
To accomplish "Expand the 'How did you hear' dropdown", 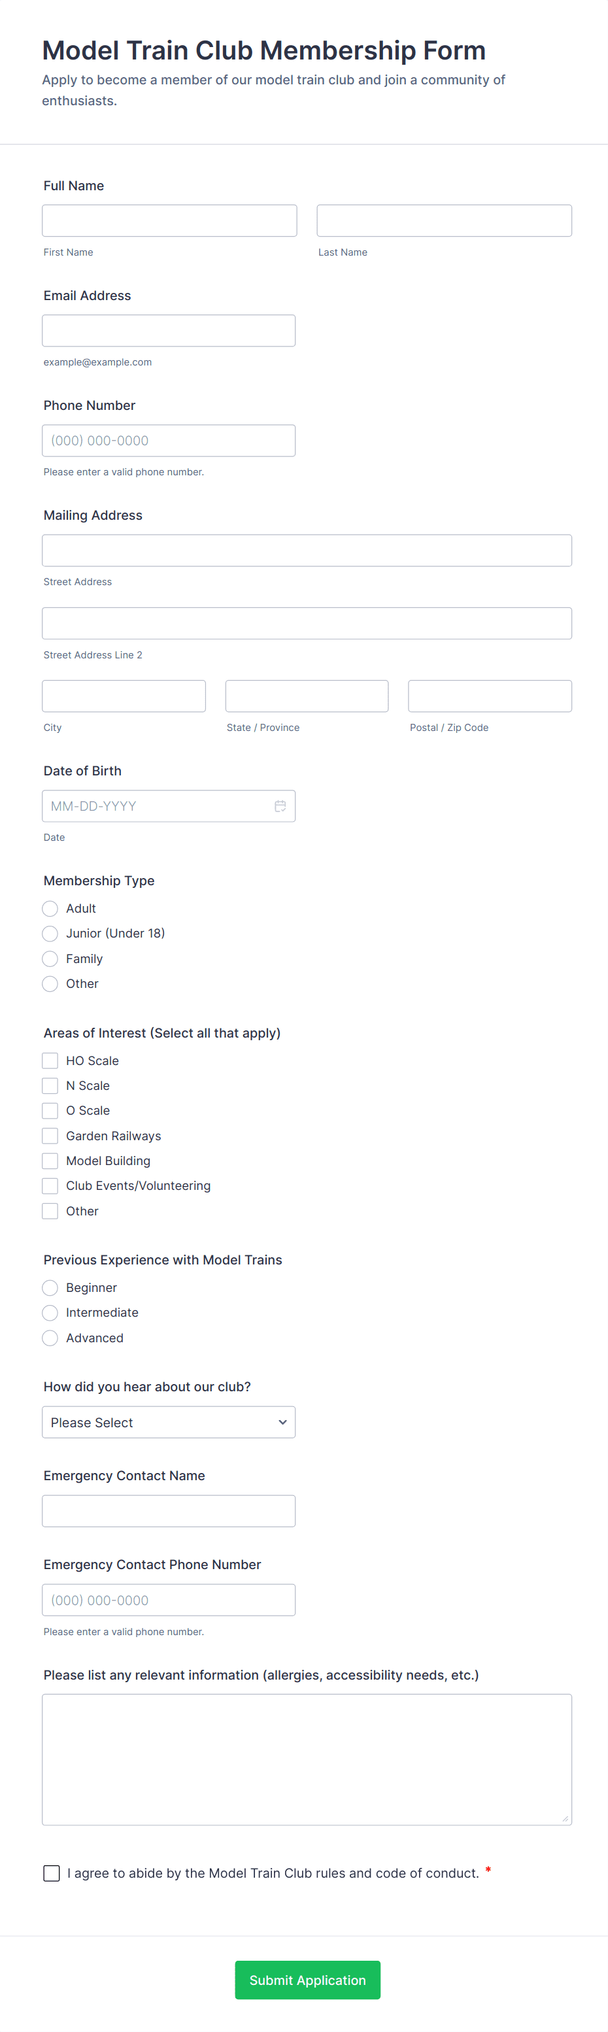I will 168,1421.
